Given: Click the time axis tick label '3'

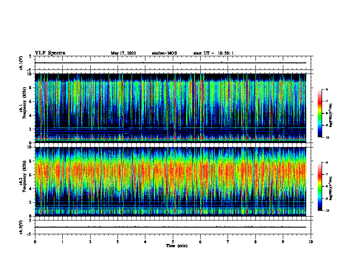Looking at the screenshot, I should coord(118,242).
